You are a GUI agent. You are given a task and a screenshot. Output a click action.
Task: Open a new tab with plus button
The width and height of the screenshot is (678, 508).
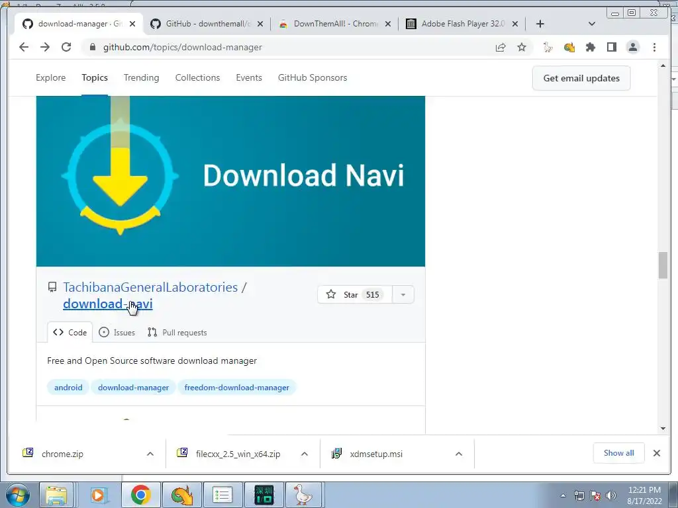tap(540, 24)
